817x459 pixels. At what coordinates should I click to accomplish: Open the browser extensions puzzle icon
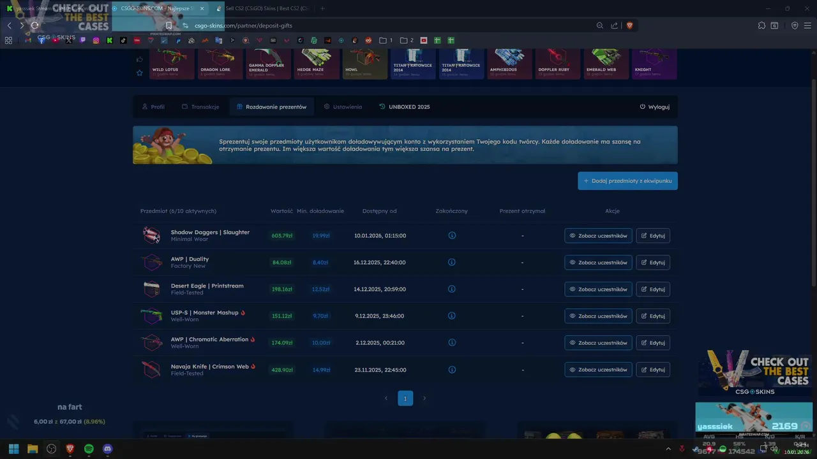pos(761,25)
